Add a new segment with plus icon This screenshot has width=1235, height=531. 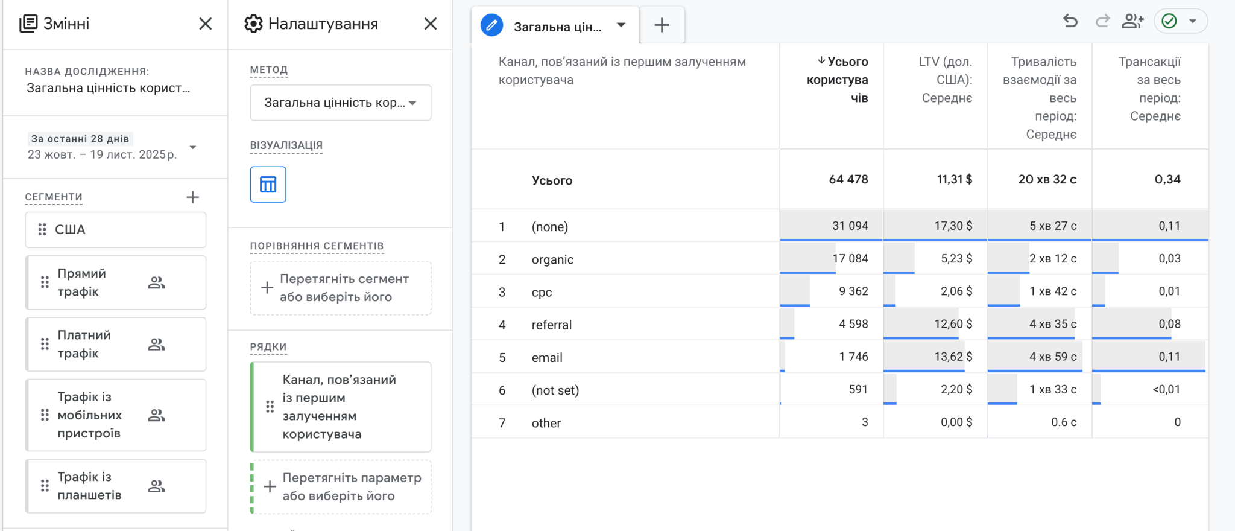(192, 197)
